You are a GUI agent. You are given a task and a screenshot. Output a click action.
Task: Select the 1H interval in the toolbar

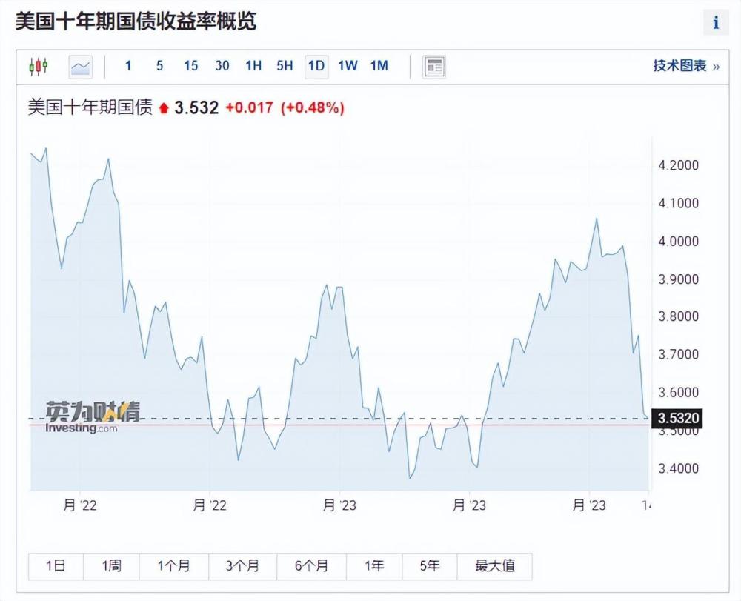click(x=253, y=66)
